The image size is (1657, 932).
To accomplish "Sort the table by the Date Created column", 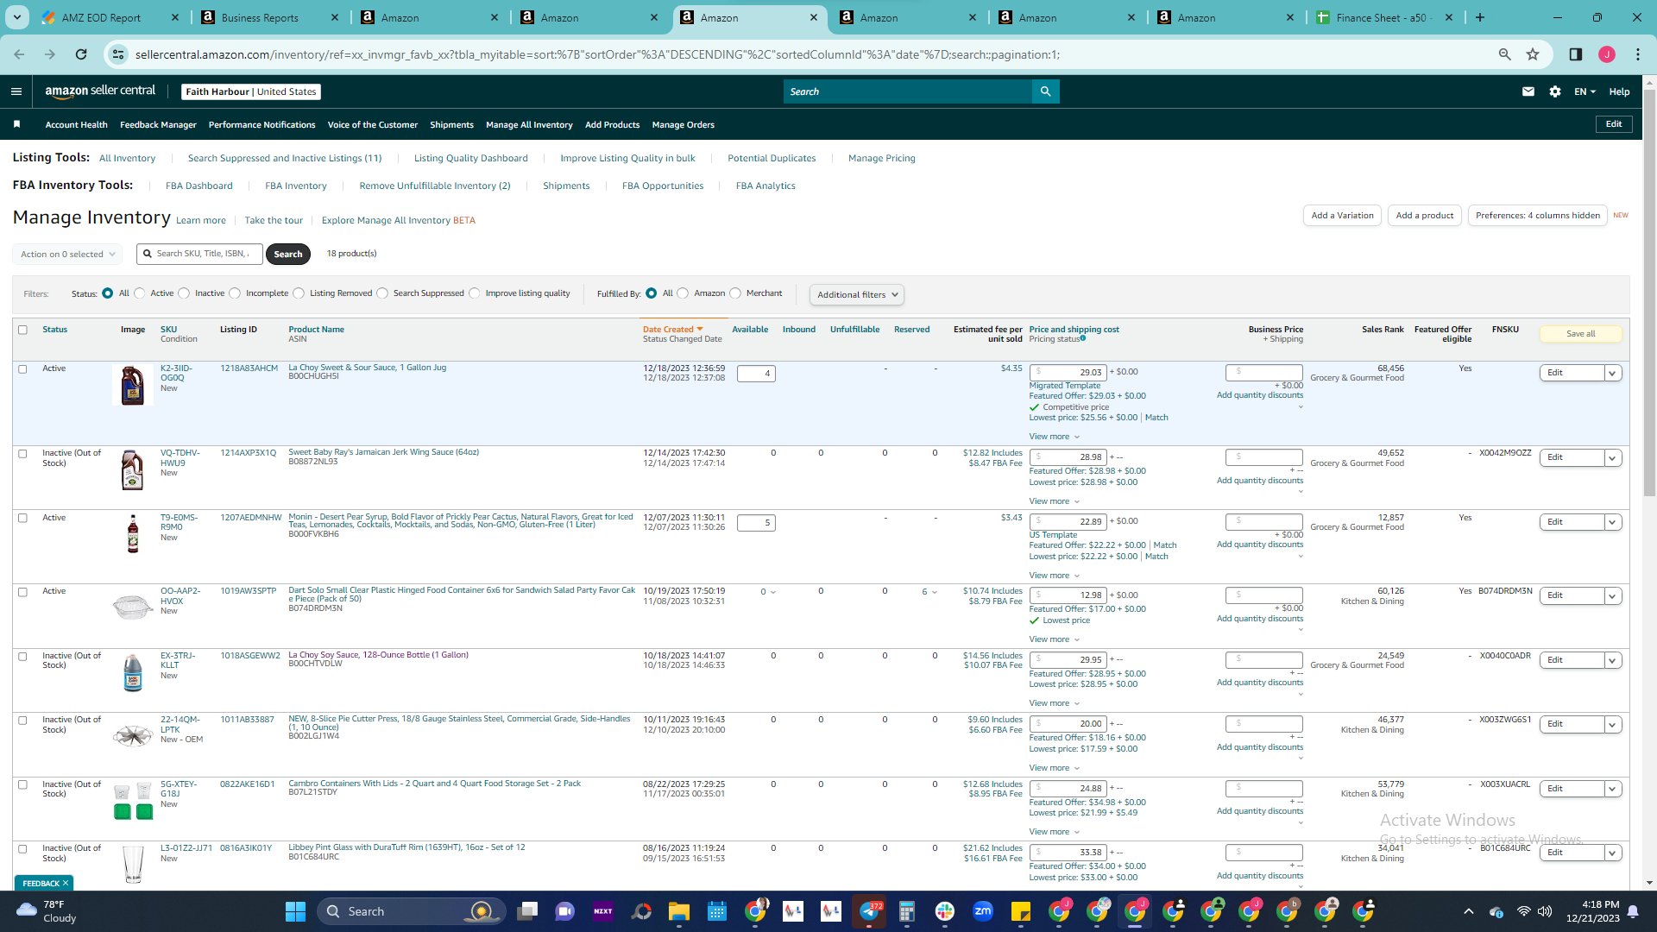I will tap(672, 330).
